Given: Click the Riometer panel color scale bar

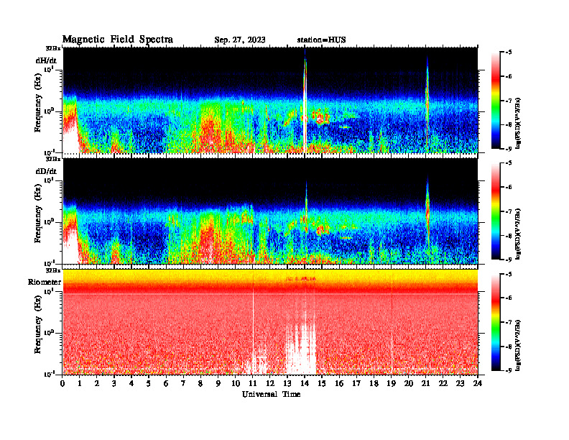Looking at the screenshot, I should point(496,322).
